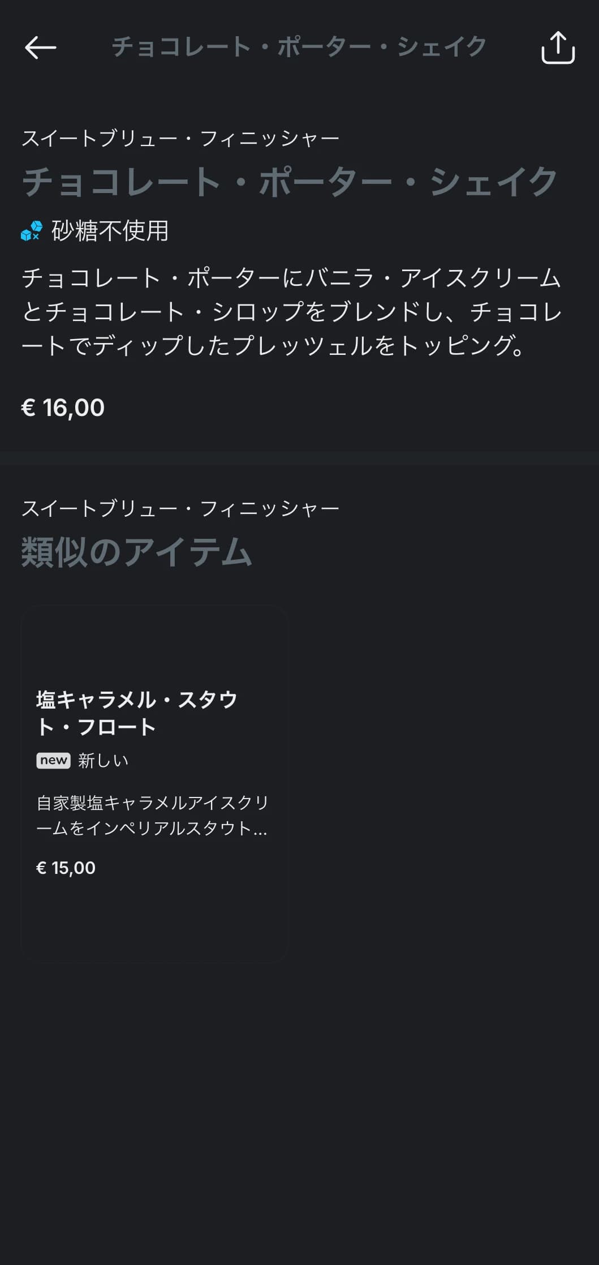Tap the € 16,00 price
The image size is (599, 1265).
click(x=63, y=408)
